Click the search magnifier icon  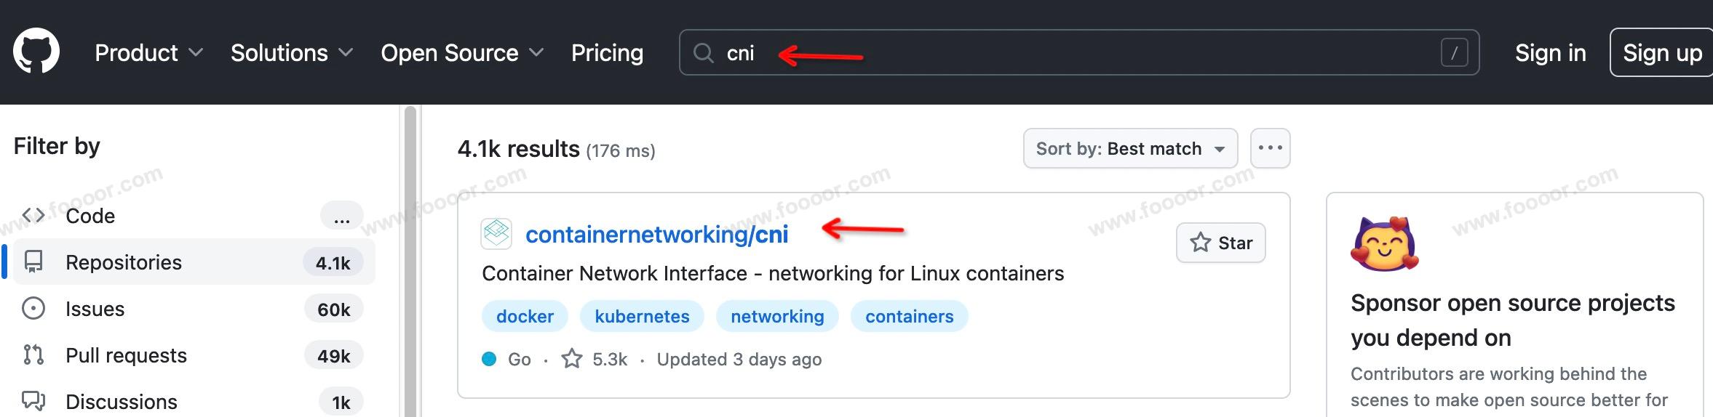703,53
